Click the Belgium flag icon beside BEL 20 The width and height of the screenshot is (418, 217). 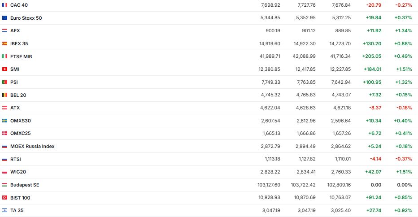(x=4, y=95)
